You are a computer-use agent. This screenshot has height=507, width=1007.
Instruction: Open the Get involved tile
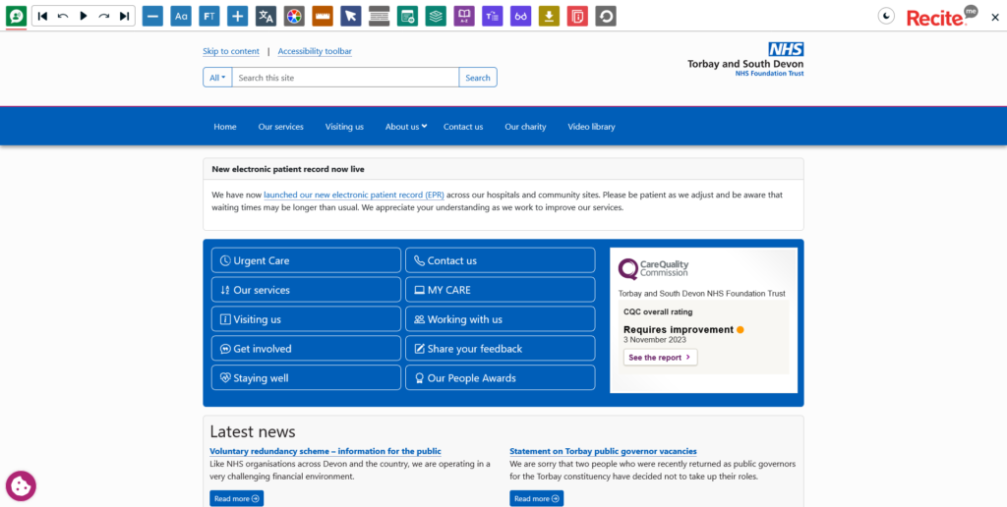tap(307, 349)
